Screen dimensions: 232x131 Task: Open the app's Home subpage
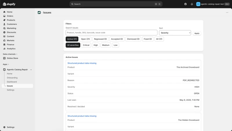[x=10, y=74]
